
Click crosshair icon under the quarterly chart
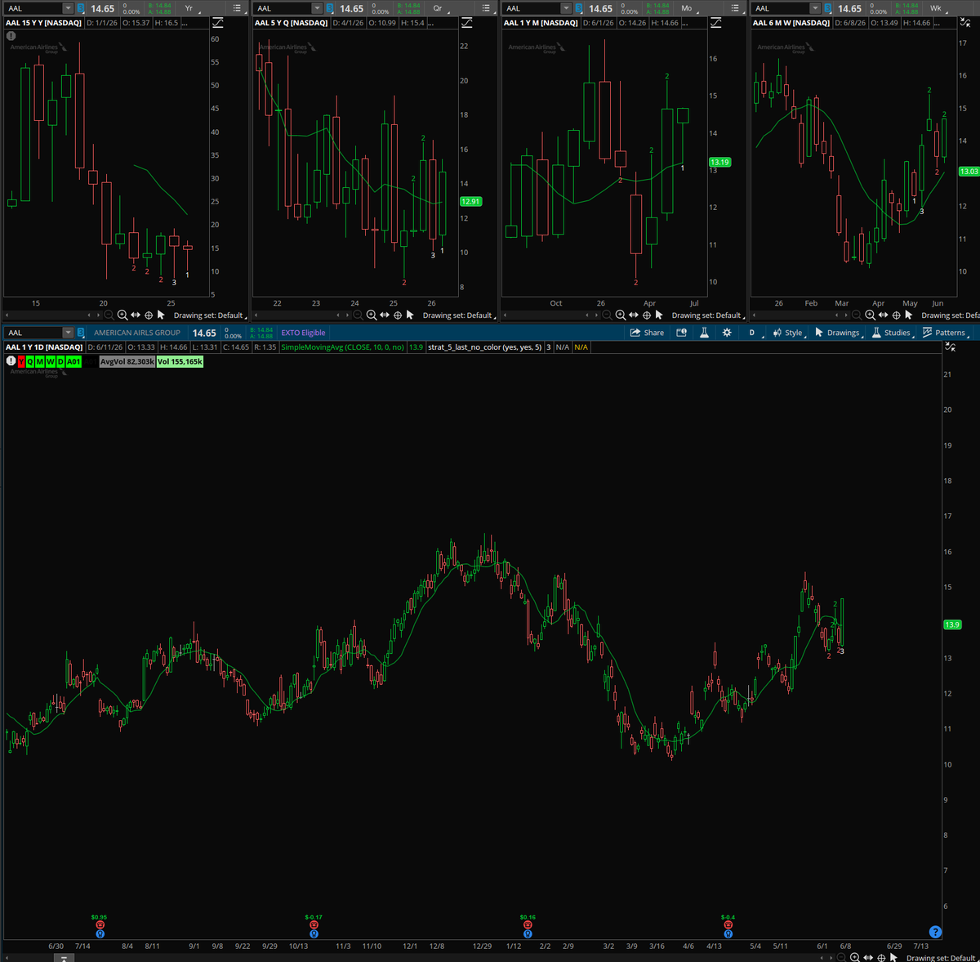398,315
